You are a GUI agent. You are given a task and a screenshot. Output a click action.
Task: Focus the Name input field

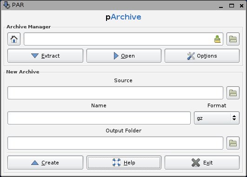point(99,118)
